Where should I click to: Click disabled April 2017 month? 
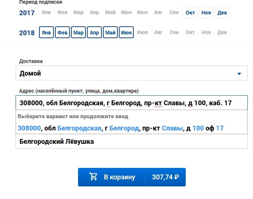(x=94, y=12)
